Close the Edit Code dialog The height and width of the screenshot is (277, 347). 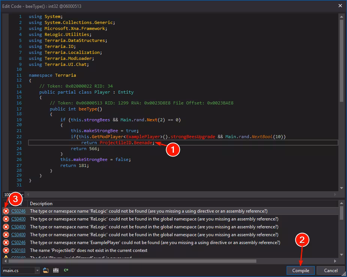(340, 6)
